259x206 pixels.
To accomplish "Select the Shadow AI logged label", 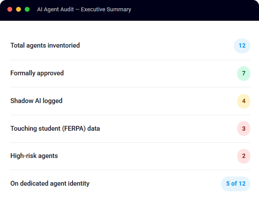I will coord(37,101).
